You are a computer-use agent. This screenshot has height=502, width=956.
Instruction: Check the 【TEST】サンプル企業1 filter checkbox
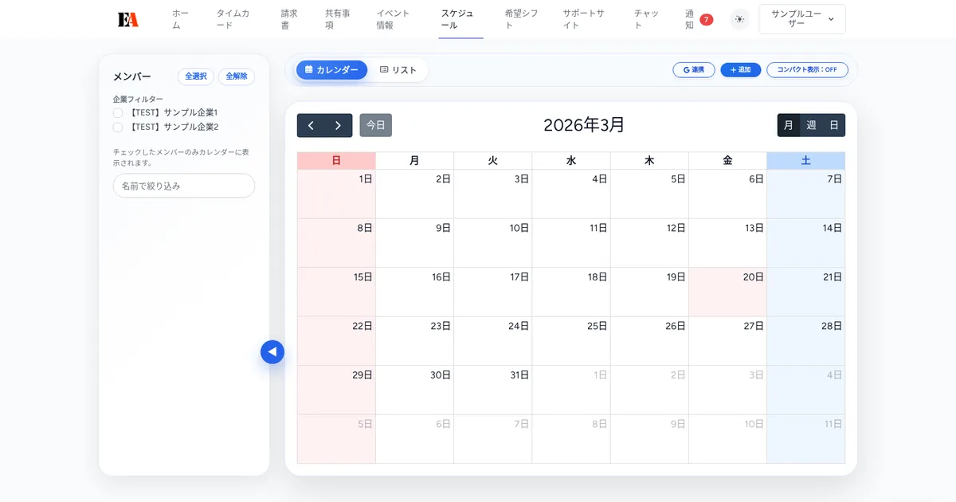point(116,112)
